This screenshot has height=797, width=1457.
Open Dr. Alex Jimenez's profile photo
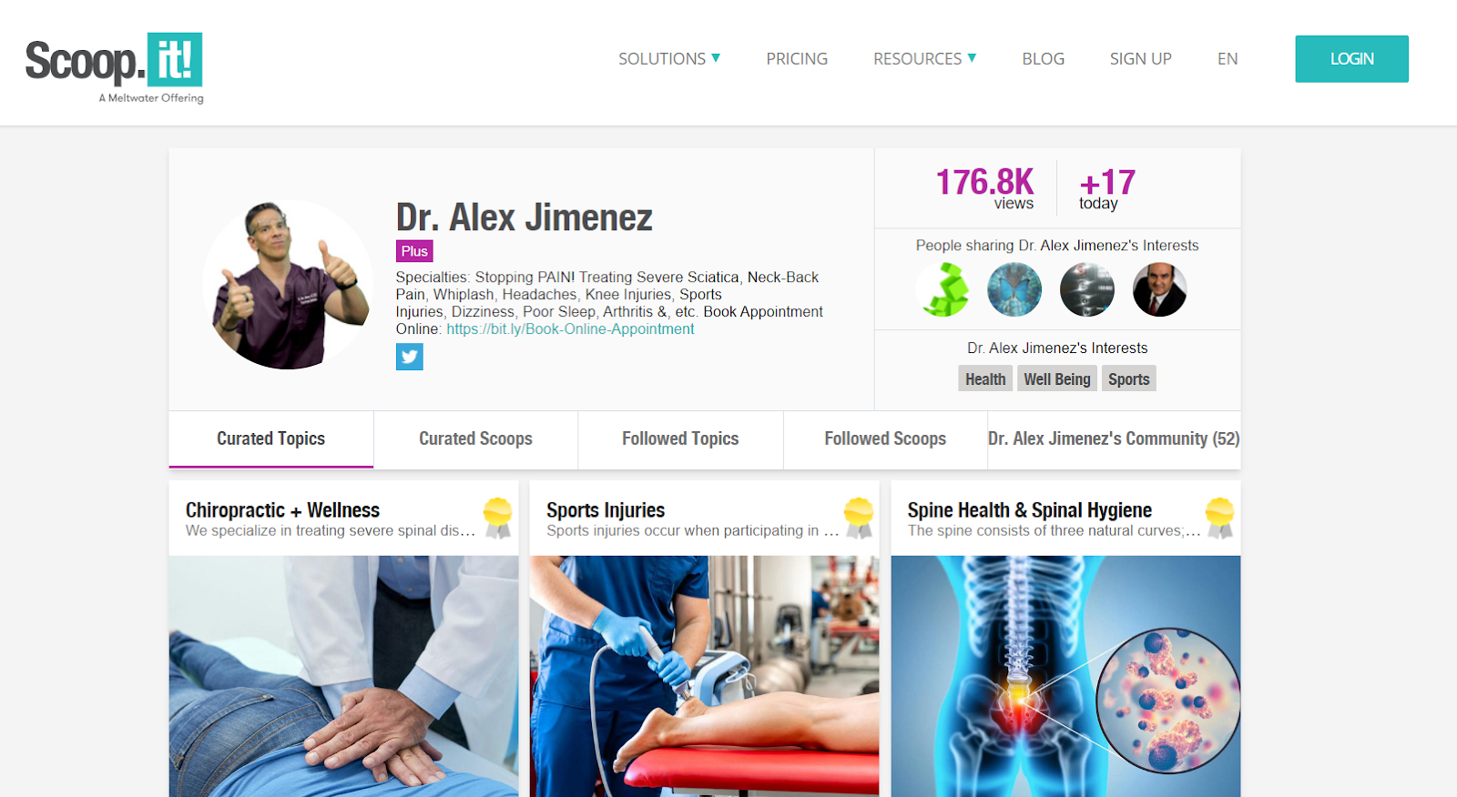[289, 284]
